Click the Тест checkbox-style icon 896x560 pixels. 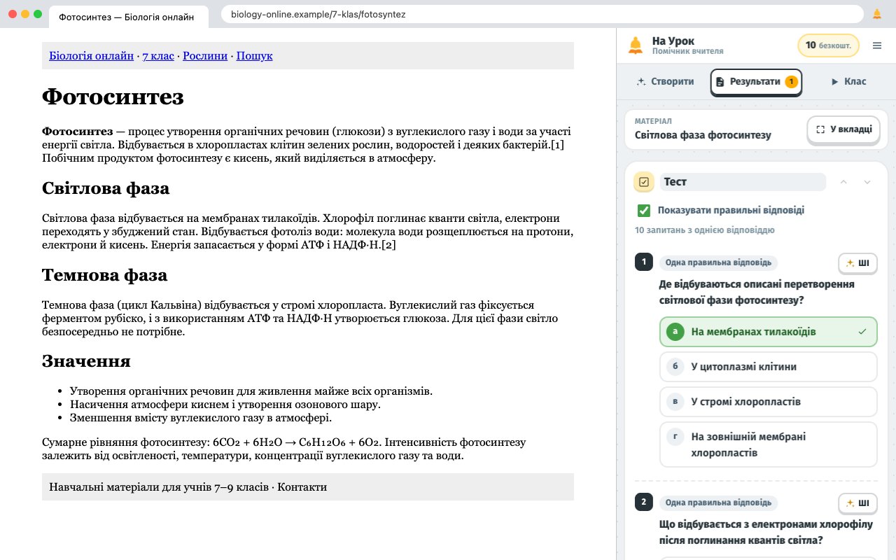644,182
